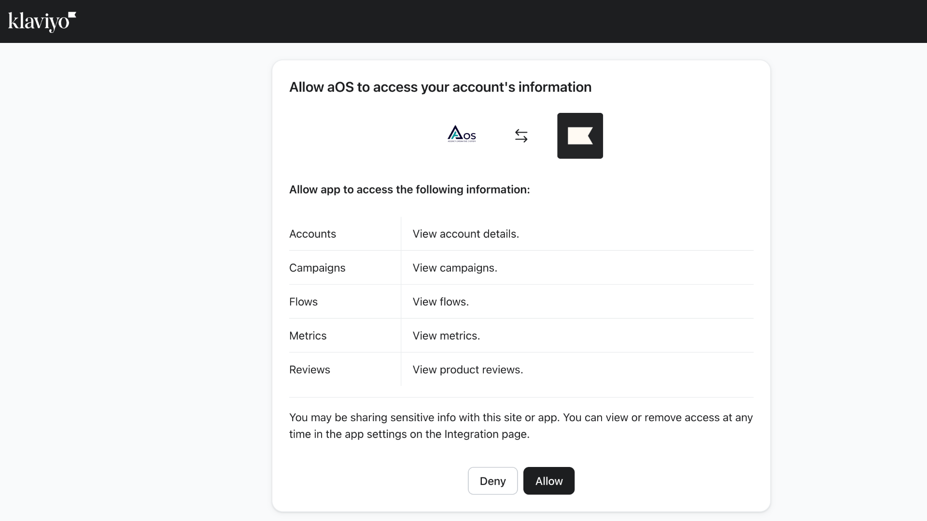Select the Accounts permission label
Image resolution: width=927 pixels, height=521 pixels.
[x=312, y=234]
